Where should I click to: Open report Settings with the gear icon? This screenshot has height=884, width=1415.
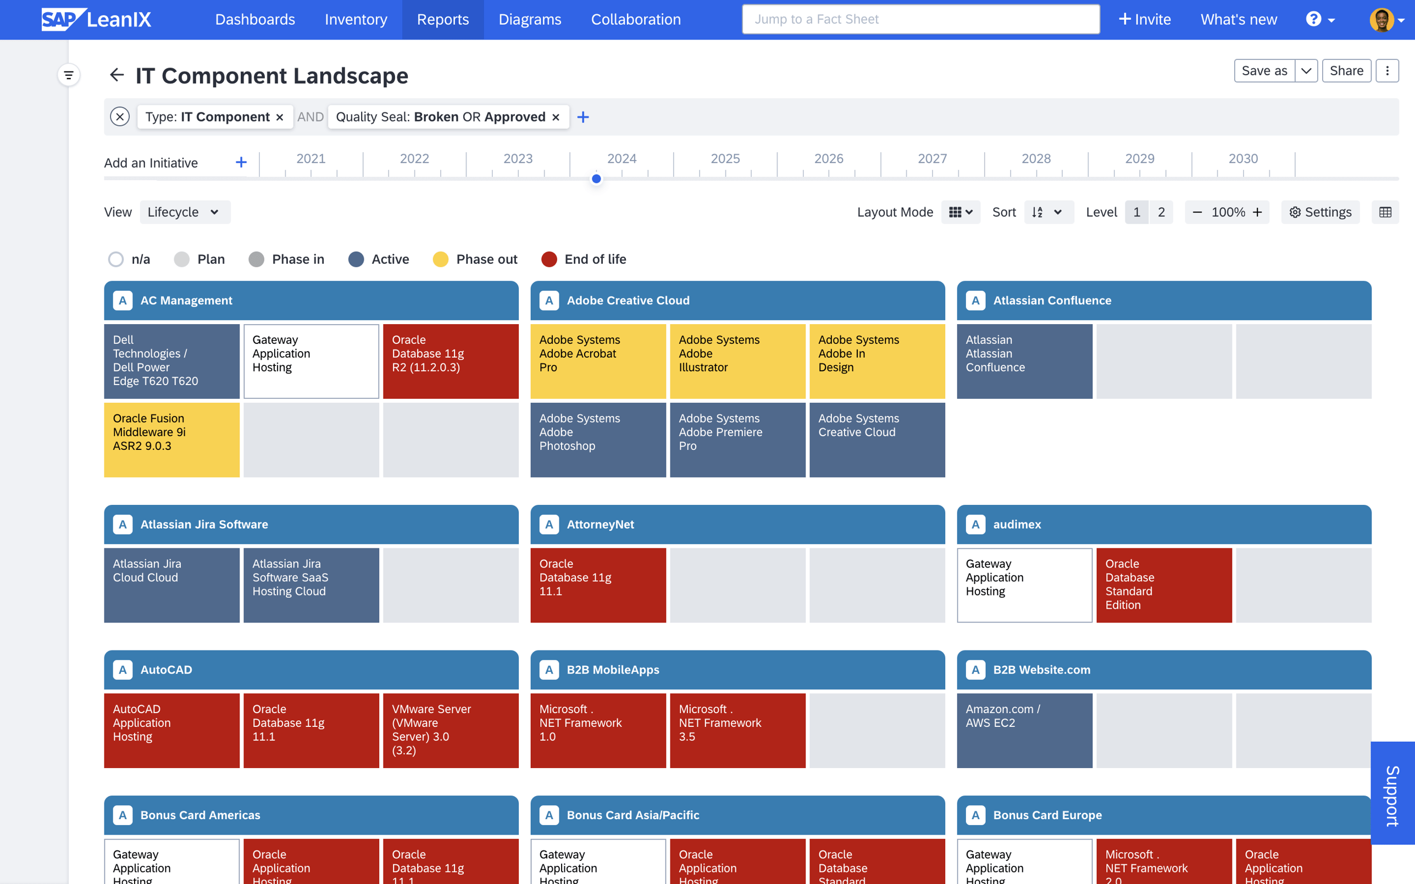point(1320,212)
